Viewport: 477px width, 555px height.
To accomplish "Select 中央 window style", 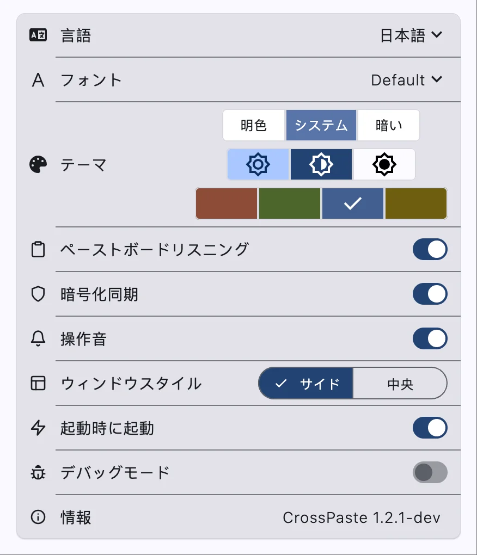I will [400, 383].
